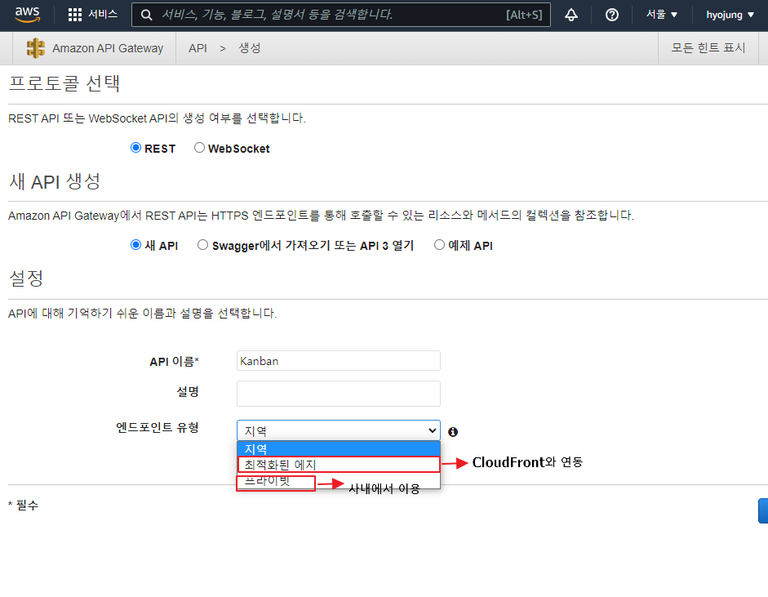Open the help question mark icon
Screen dimensions: 768x597
click(612, 15)
